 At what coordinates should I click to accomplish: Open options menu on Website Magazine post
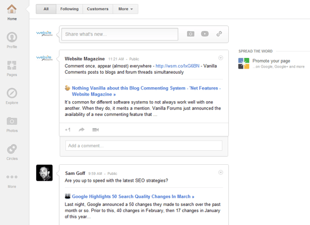coord(220,58)
